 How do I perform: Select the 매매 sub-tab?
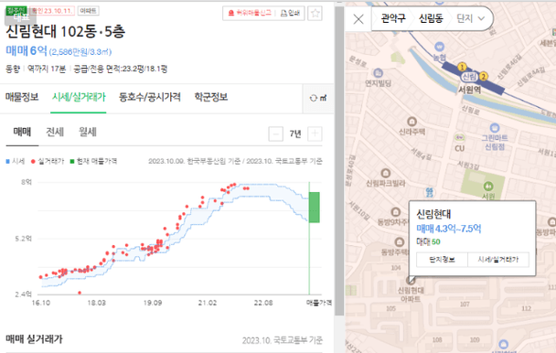pyautogui.click(x=22, y=132)
